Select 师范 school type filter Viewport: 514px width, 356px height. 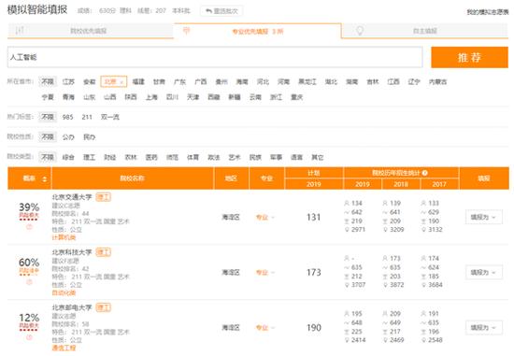click(x=172, y=157)
